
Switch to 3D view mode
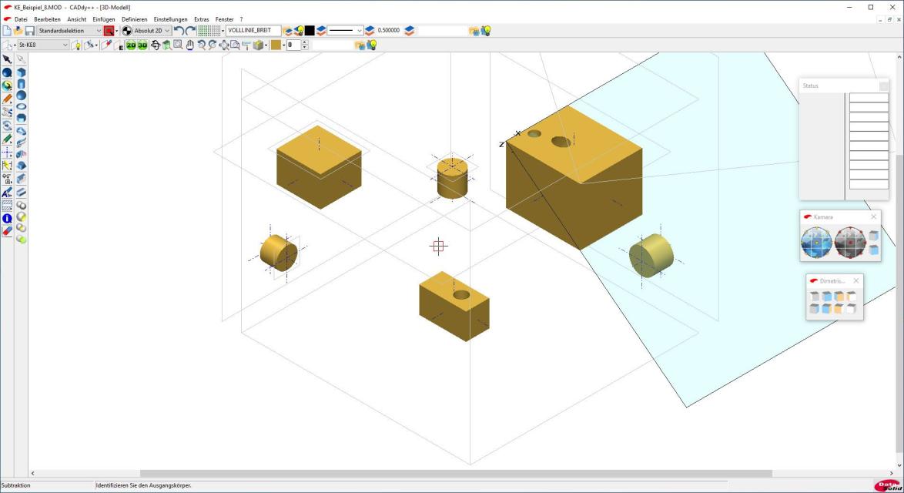point(142,45)
